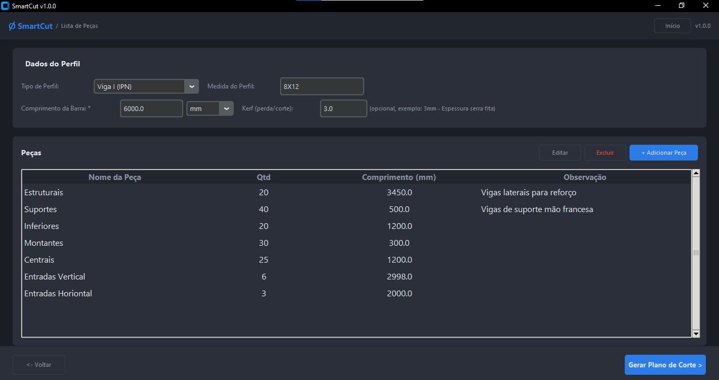719x380 pixels.
Task: Click quantity 30 cell
Action: tap(264, 243)
